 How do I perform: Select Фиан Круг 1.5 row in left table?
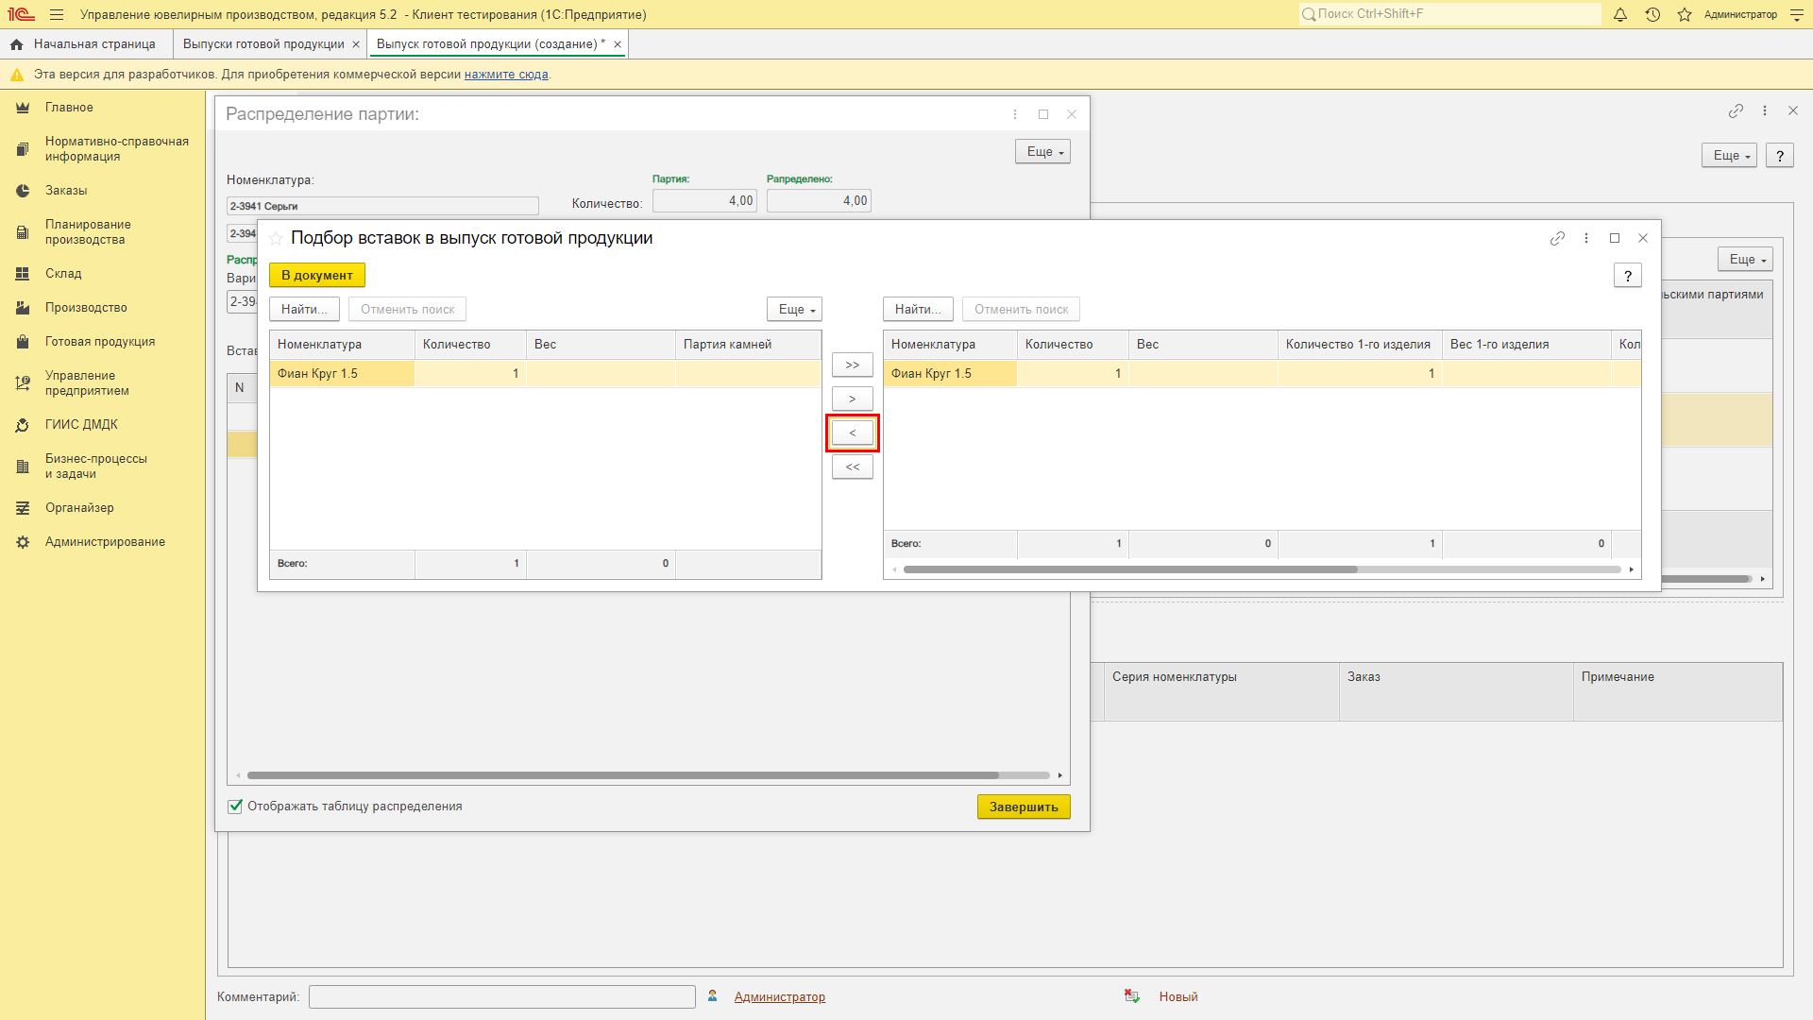[545, 374]
